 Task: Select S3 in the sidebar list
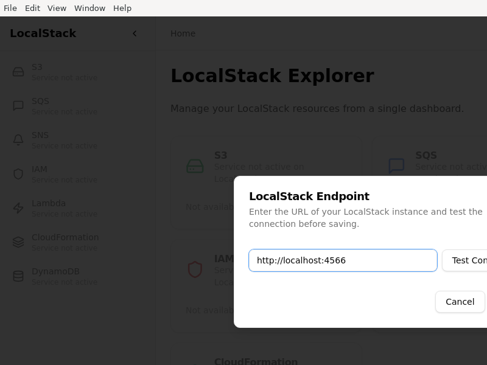point(78,72)
